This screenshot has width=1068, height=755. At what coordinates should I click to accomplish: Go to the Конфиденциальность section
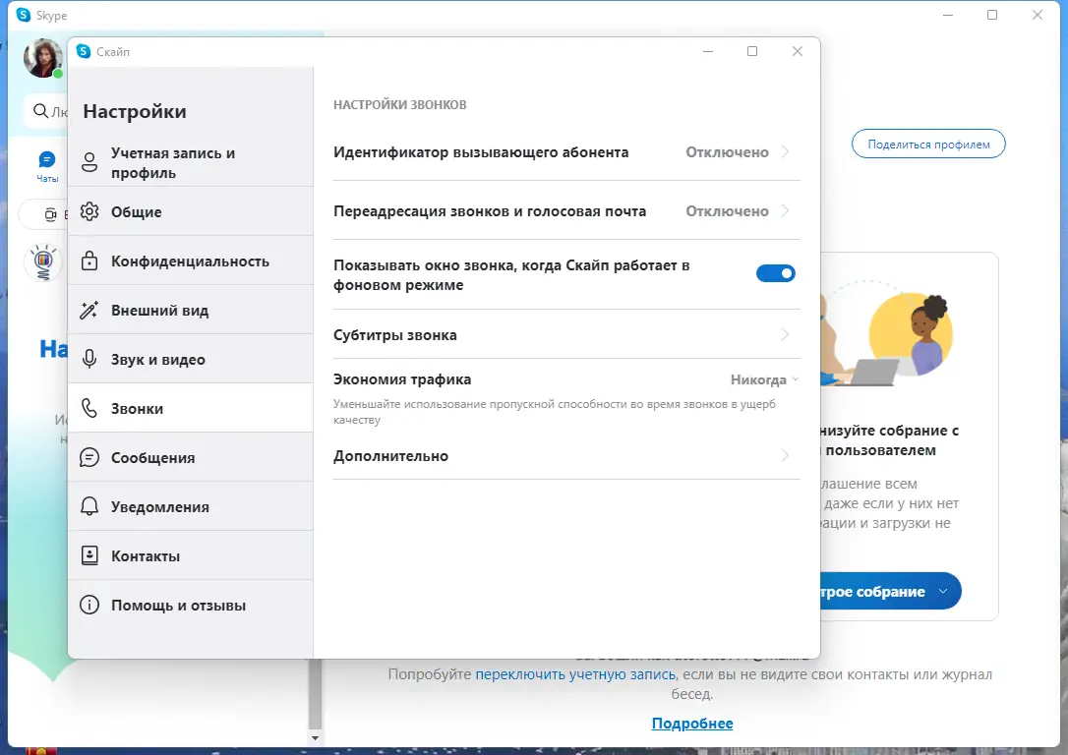pyautogui.click(x=191, y=261)
